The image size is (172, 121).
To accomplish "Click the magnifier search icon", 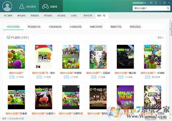I will tap(168, 8).
